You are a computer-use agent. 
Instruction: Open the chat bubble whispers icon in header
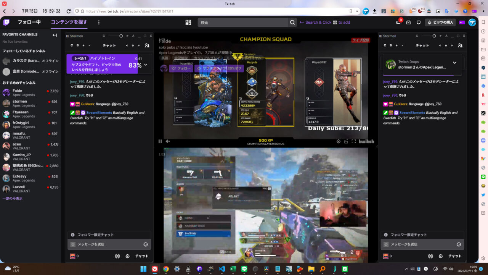click(419, 22)
